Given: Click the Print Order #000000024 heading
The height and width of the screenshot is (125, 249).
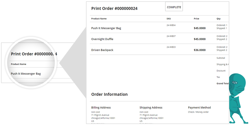Looking at the screenshot, I should pos(114,8).
